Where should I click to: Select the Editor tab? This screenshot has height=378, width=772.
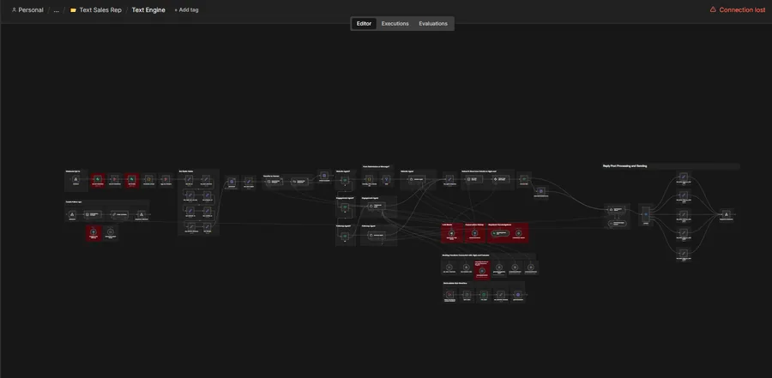coord(364,24)
